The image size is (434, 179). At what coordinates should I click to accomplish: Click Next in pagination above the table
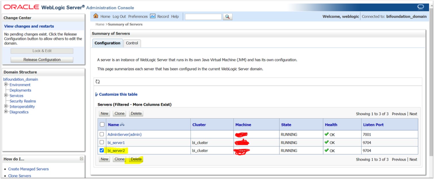click(413, 114)
